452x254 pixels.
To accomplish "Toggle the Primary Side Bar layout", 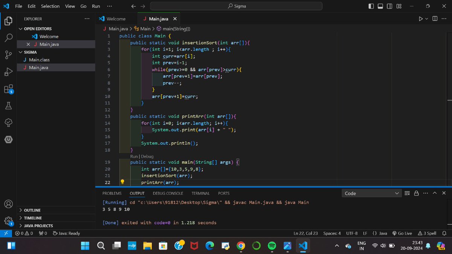I will click(x=371, y=6).
